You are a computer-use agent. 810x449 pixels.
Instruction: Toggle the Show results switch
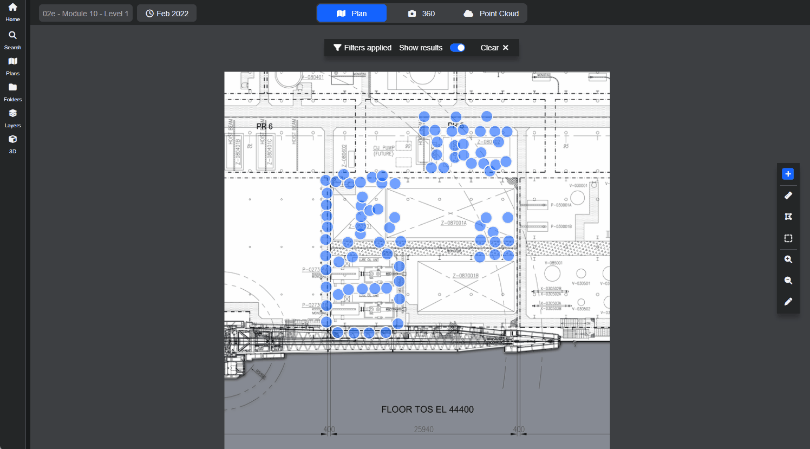458,48
